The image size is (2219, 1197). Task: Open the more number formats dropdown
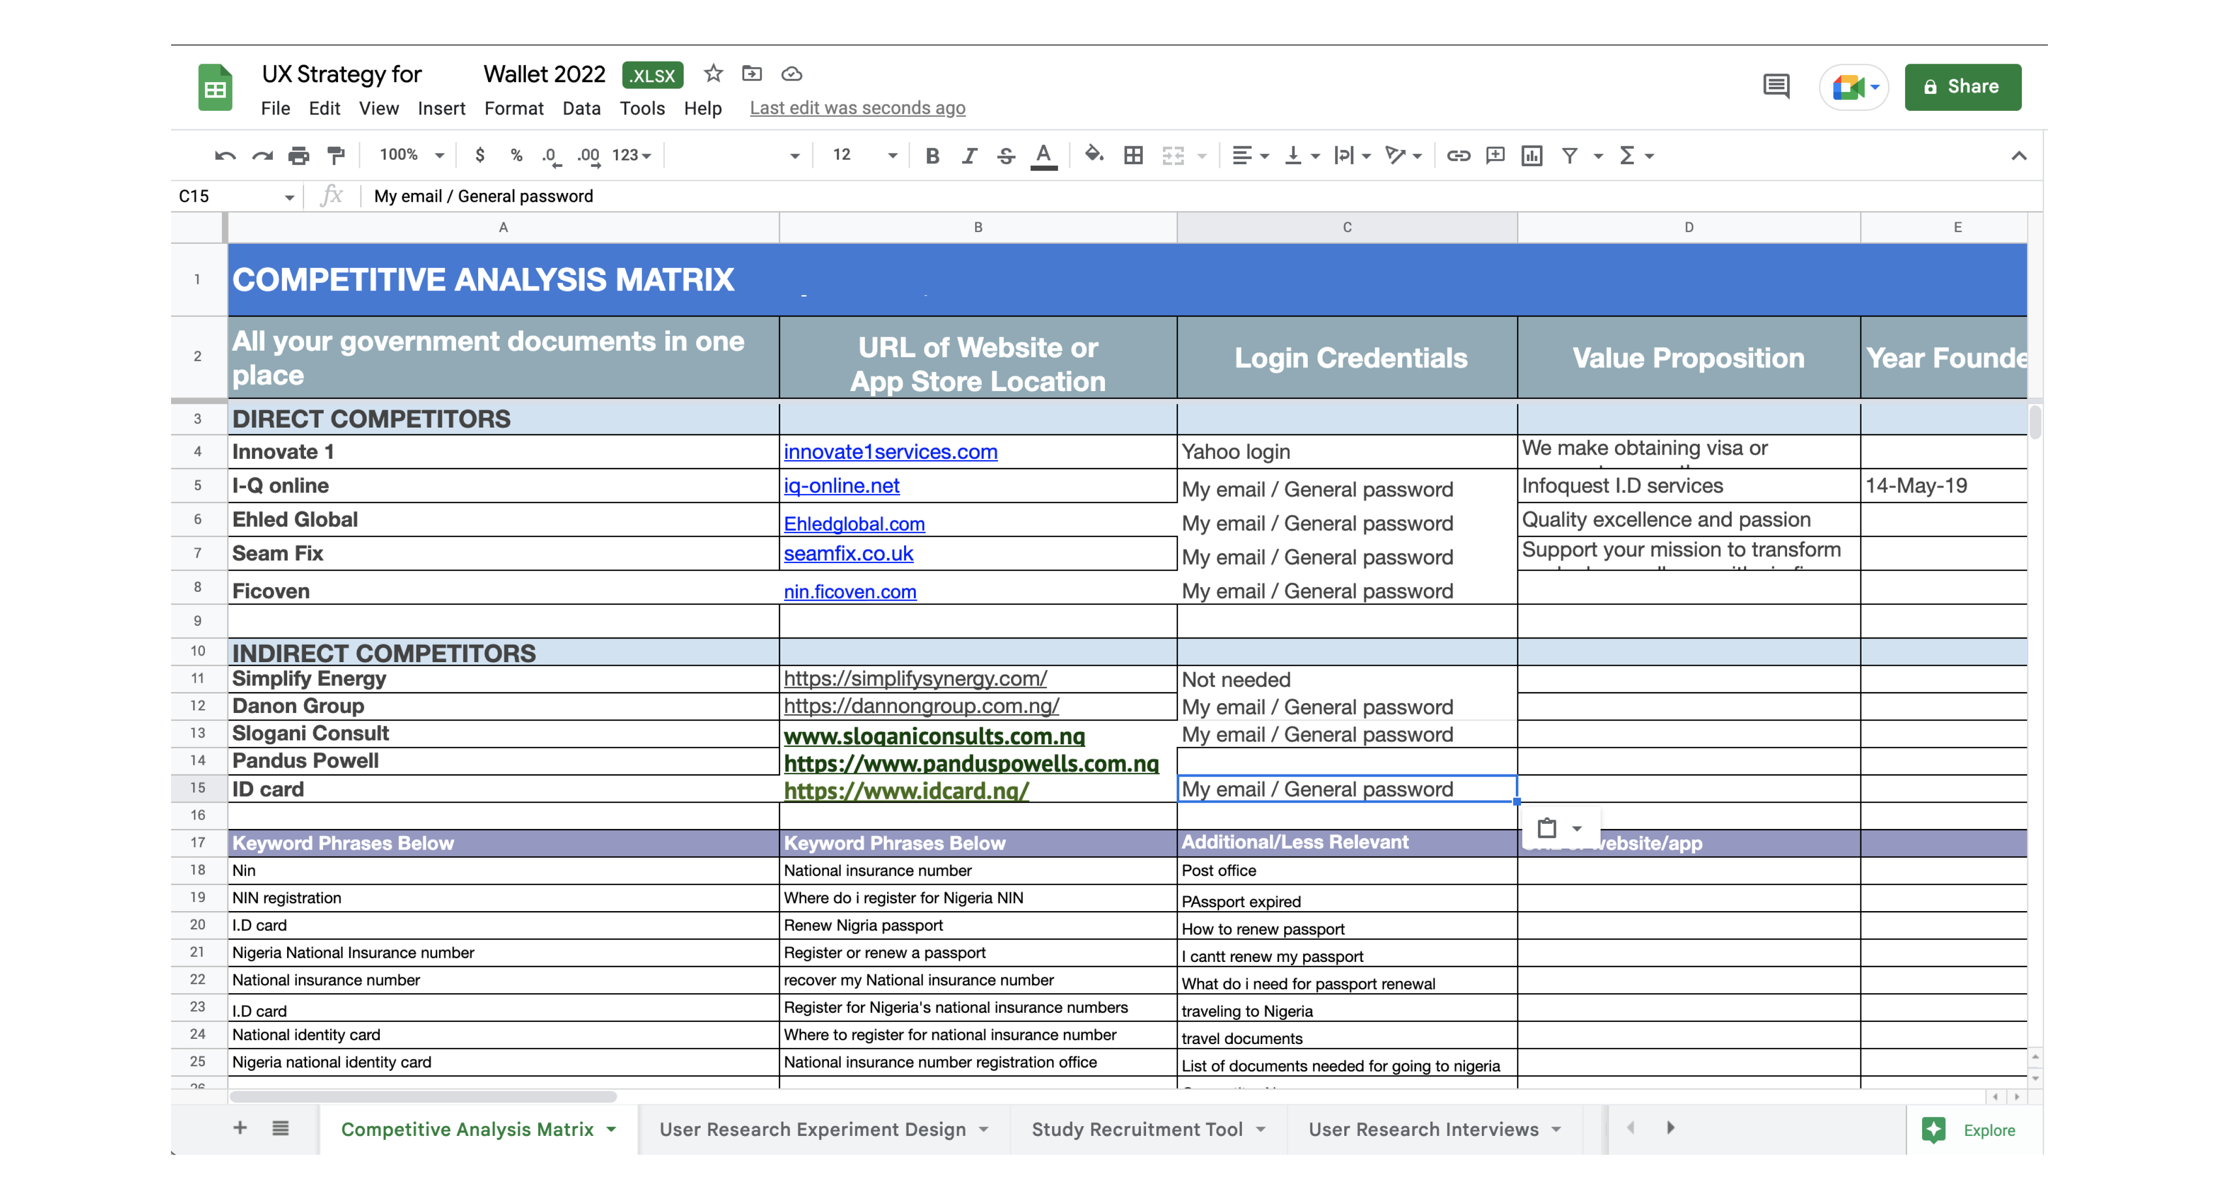point(631,155)
